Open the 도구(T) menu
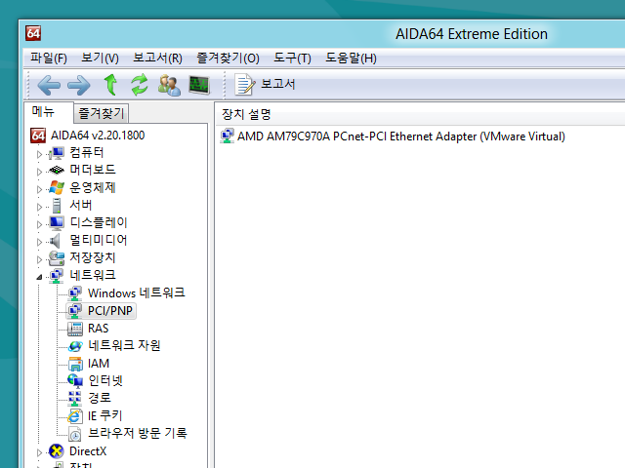 [292, 58]
